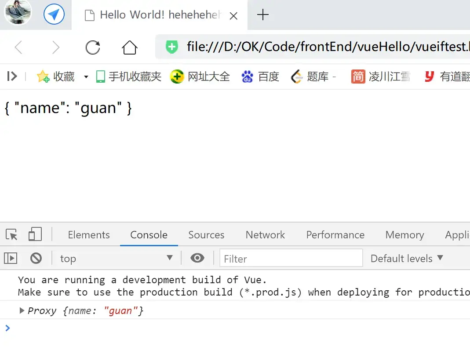Go forward to next page
Viewport: 470px width, 347px height.
coord(56,47)
